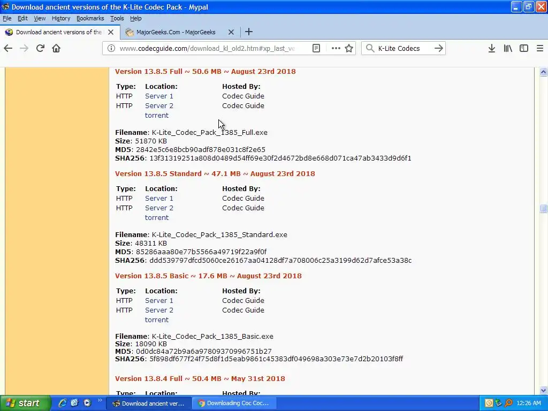The image size is (548, 411).
Task: Open the Help menu
Action: (135, 18)
